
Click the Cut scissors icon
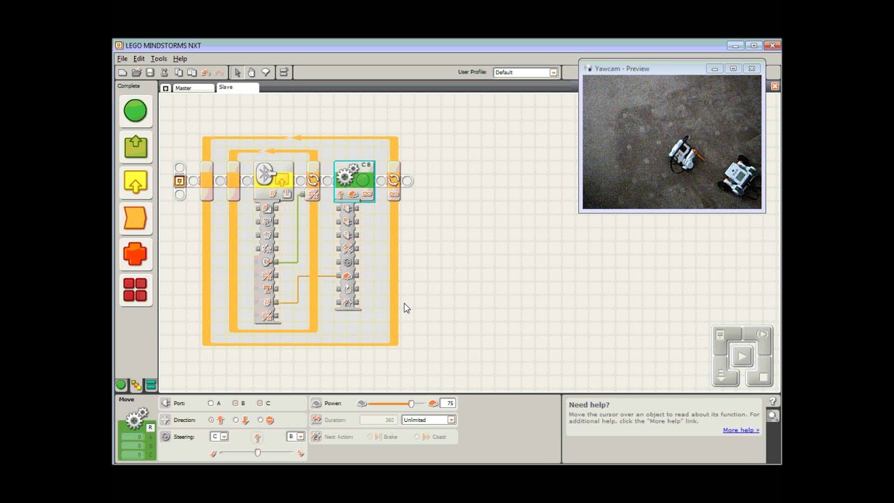(x=164, y=73)
